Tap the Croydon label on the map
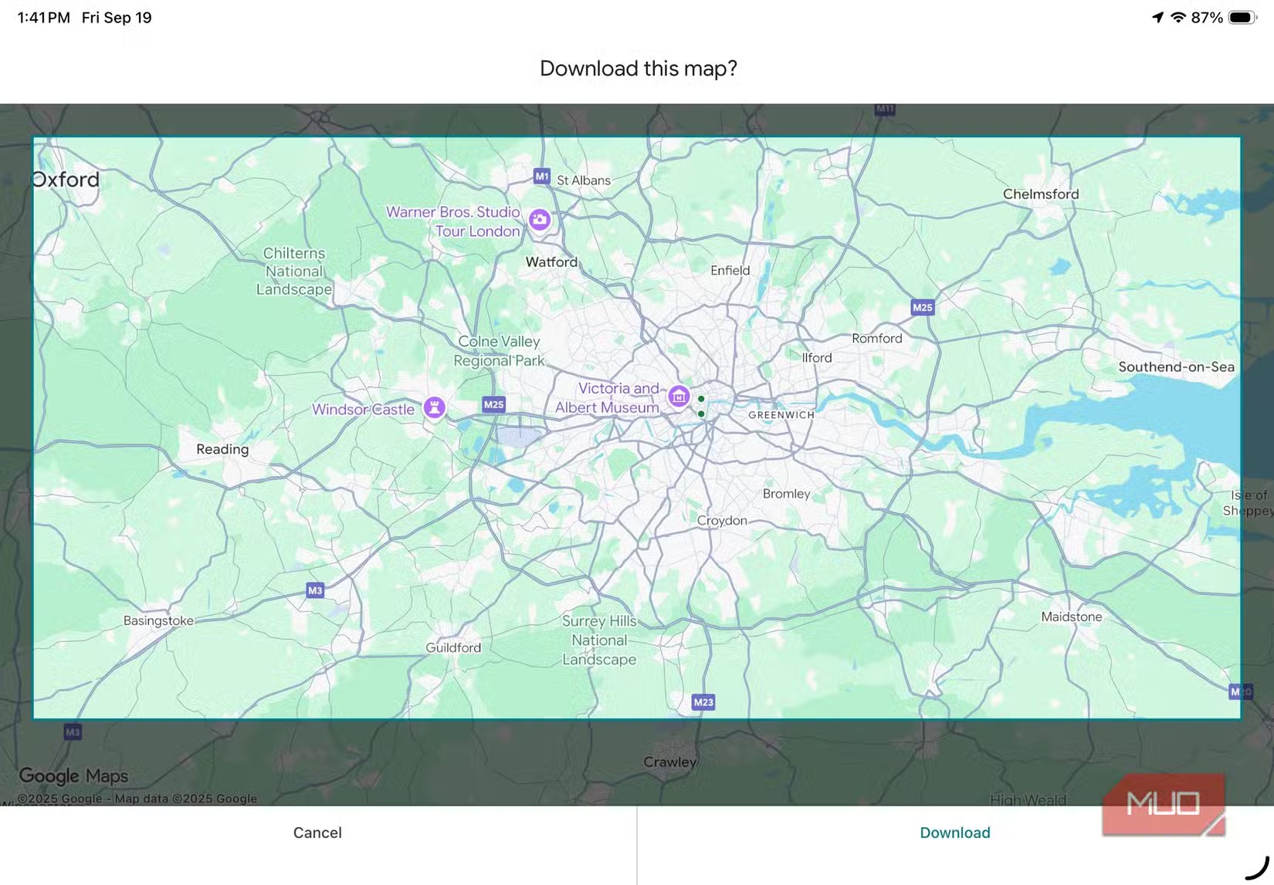Image resolution: width=1274 pixels, height=885 pixels. (722, 521)
